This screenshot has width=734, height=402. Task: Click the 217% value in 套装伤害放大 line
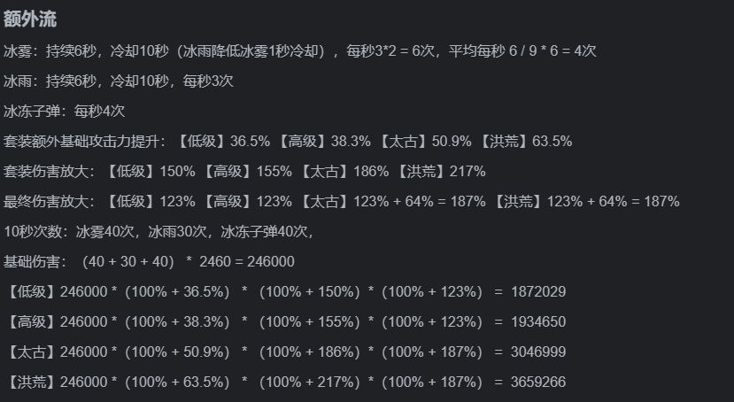465,171
